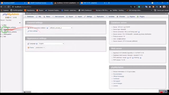Image resolution: width=169 pixels, height=95 pixels.
Task: Open the HMS | Dashboard bookmark
Action: [85, 10]
